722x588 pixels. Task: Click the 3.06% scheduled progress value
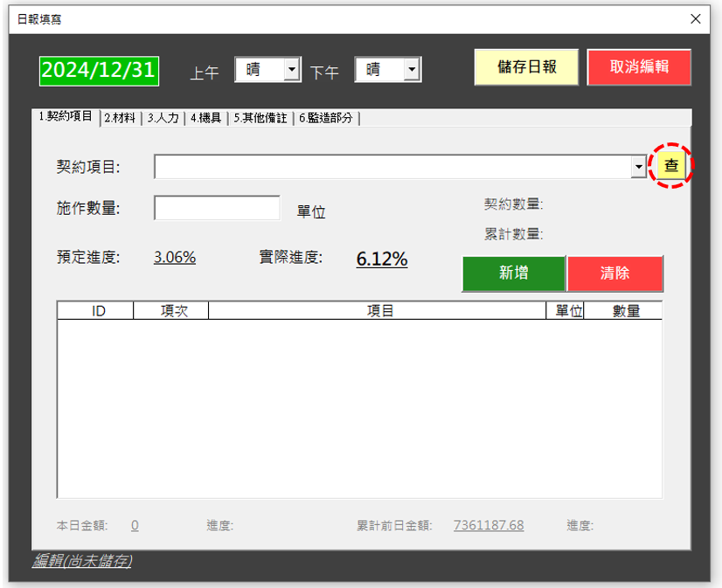coord(175,257)
